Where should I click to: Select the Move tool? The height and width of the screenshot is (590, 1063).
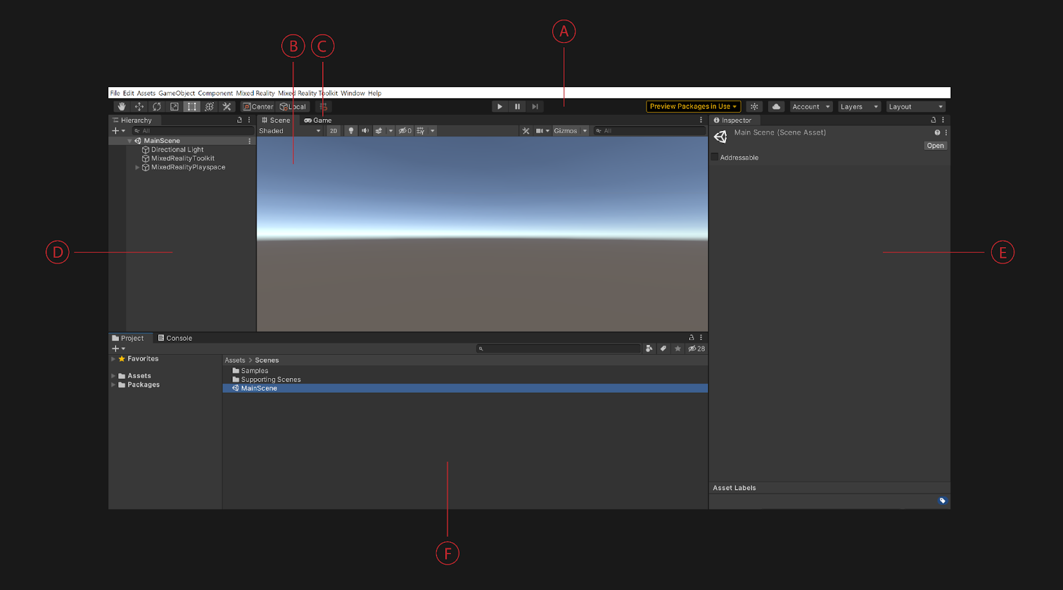(139, 106)
